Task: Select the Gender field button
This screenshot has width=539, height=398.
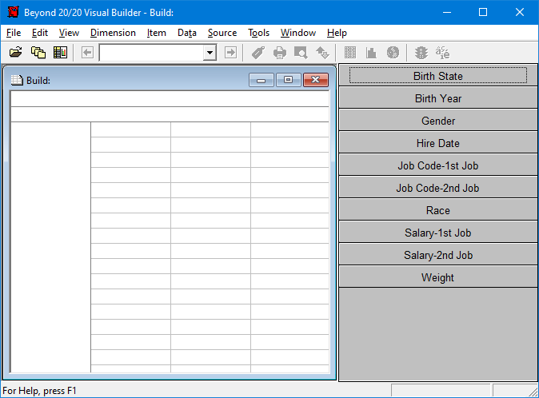Action: 438,121
